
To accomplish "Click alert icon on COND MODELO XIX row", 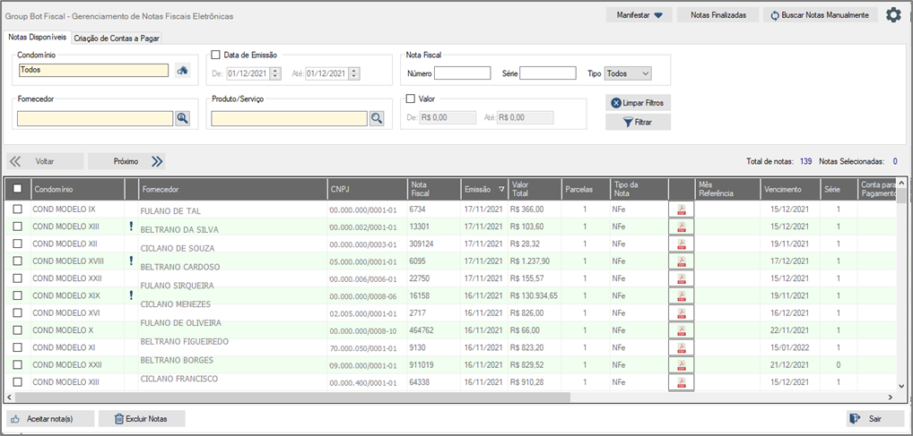I will point(131,295).
